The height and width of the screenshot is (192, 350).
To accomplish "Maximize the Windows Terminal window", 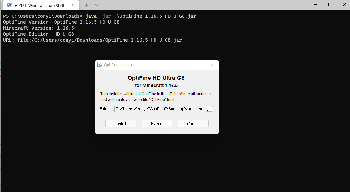I will (x=330, y=5).
